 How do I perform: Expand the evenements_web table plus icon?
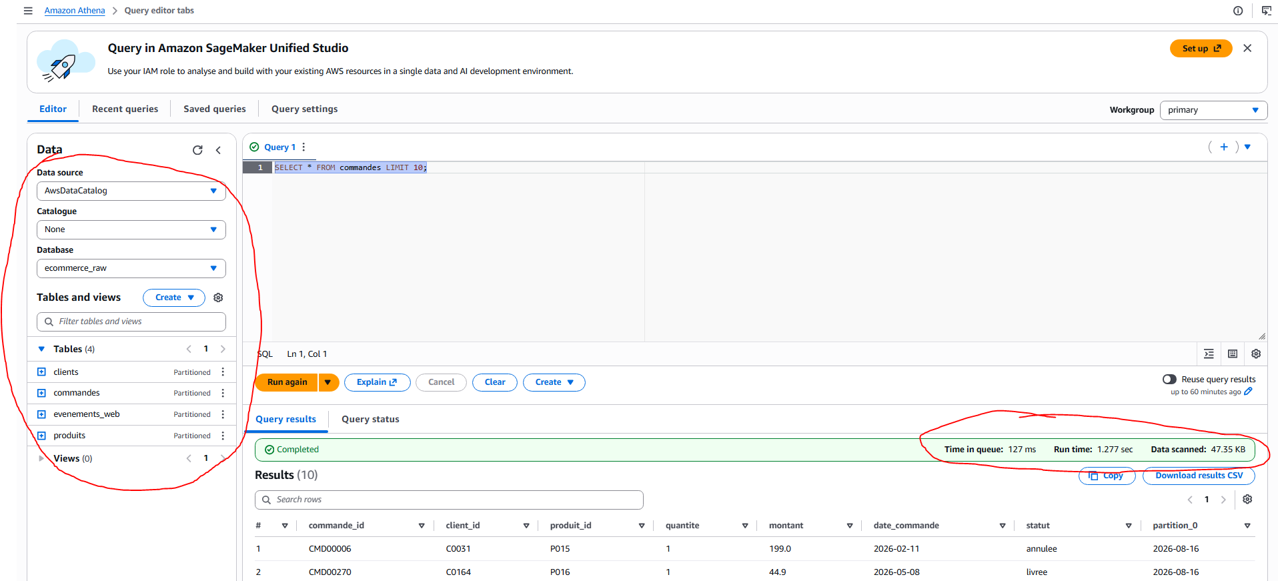pyautogui.click(x=41, y=414)
